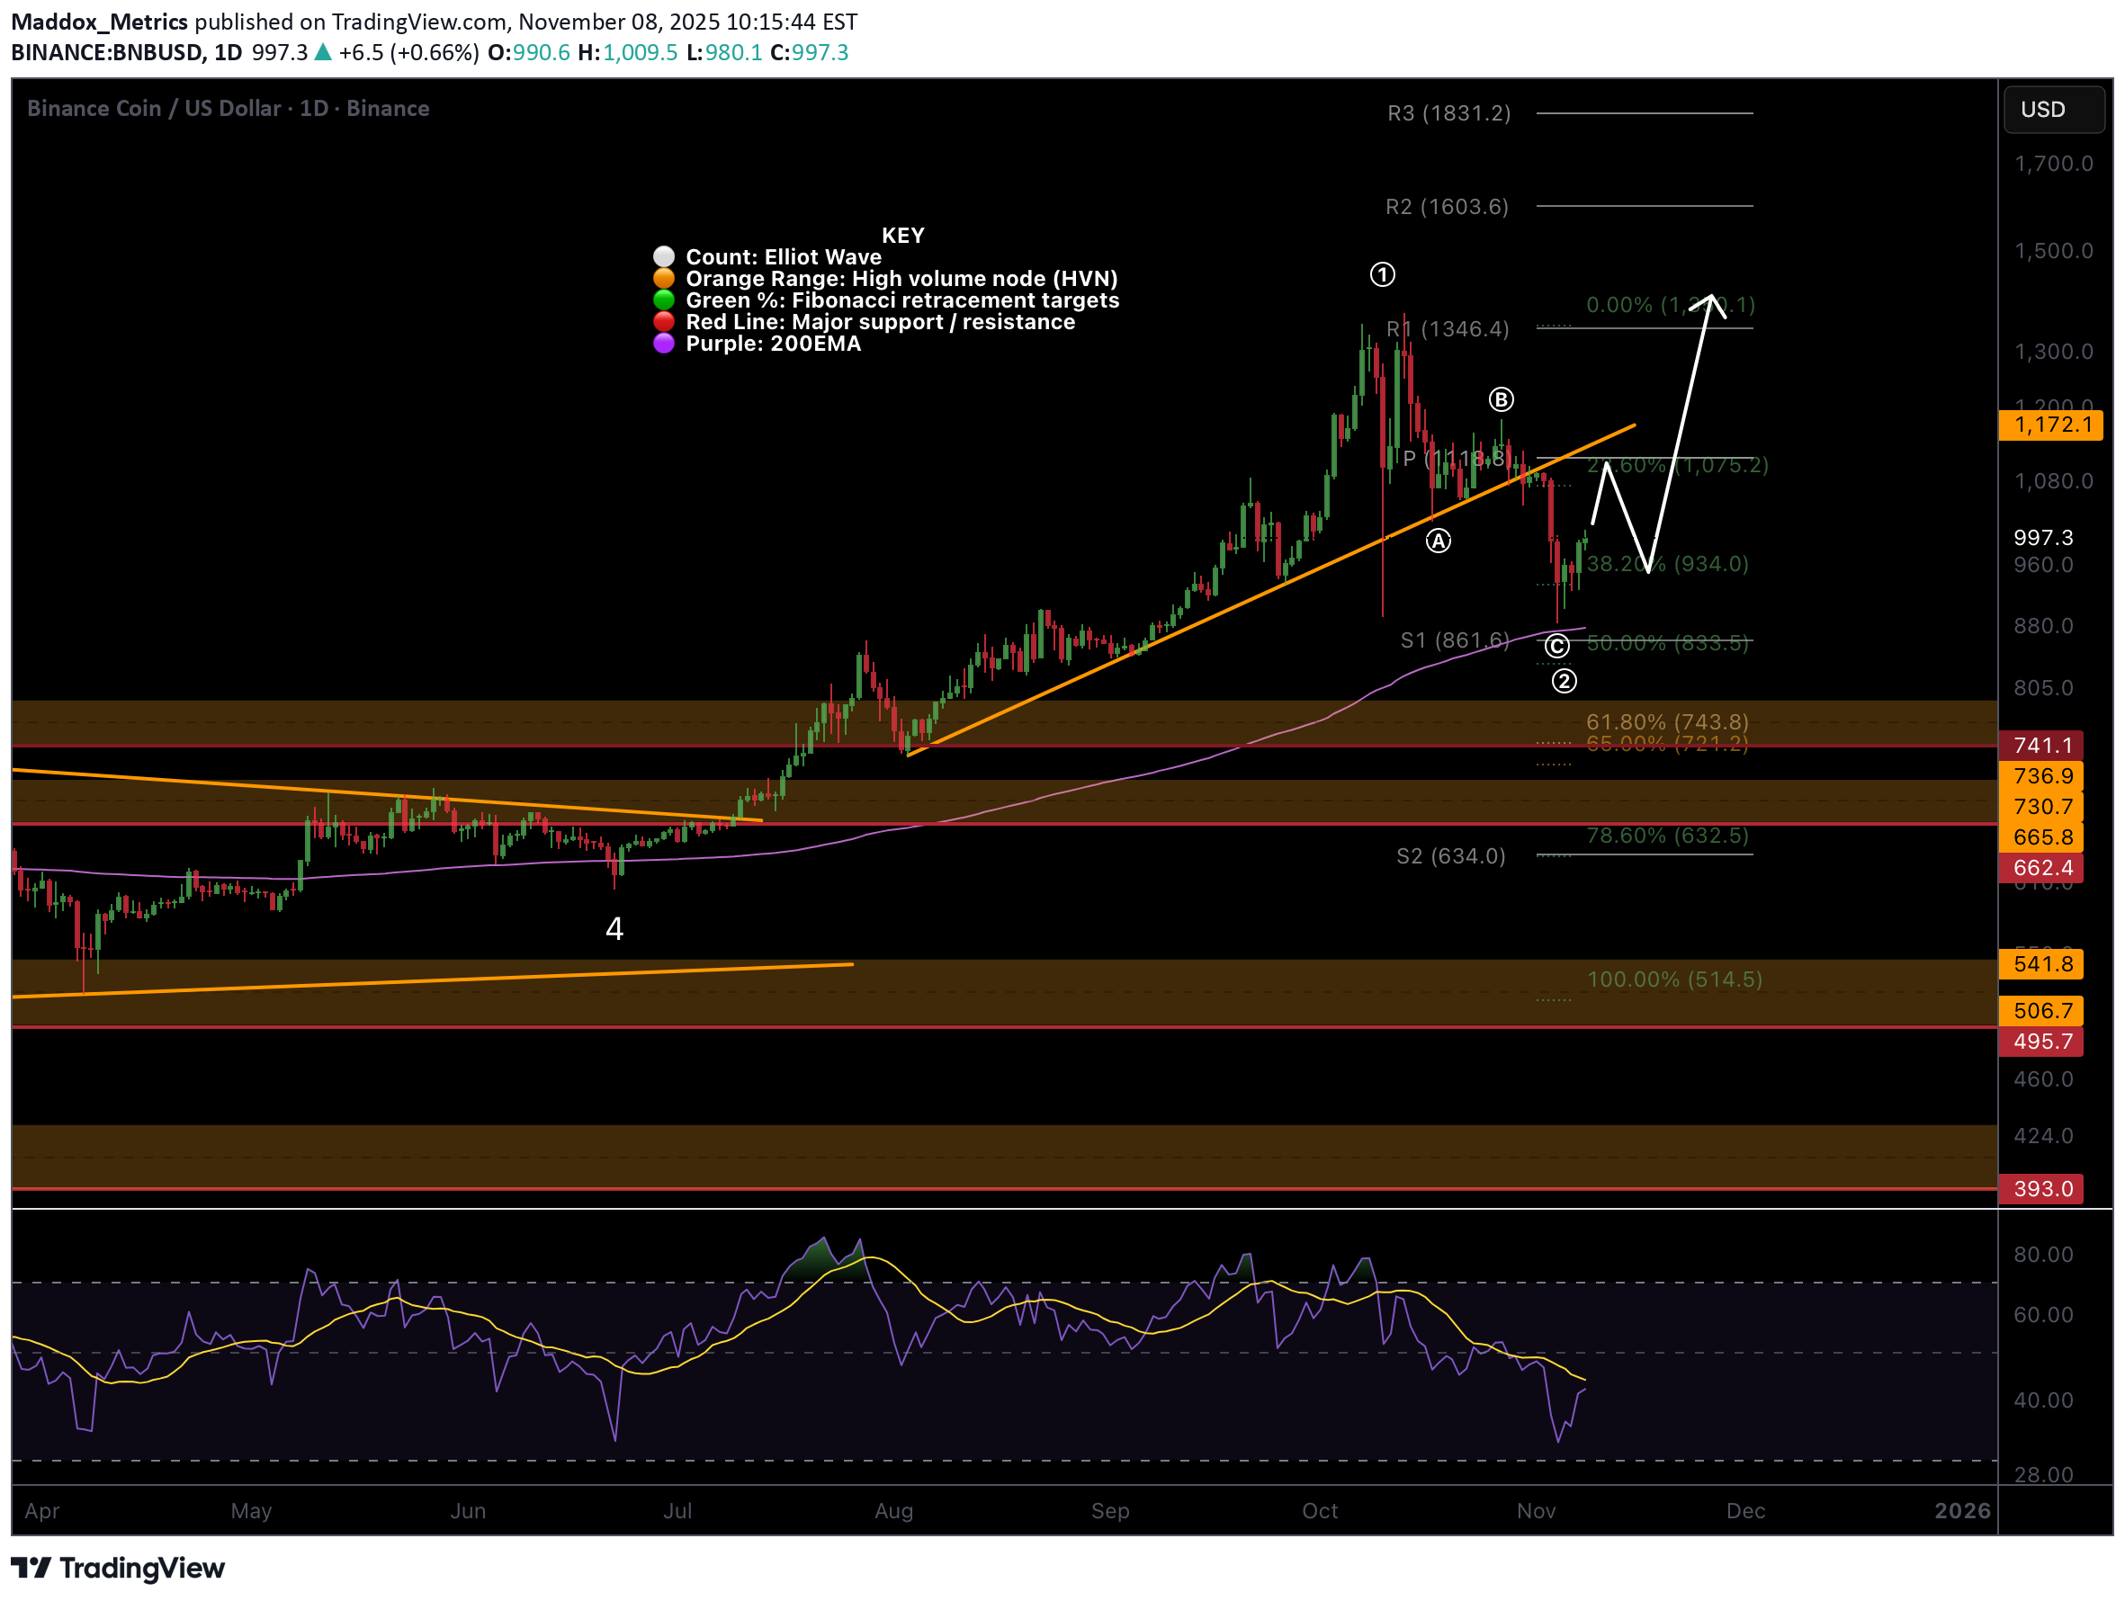Image resolution: width=2125 pixels, height=1601 pixels.
Task: Click the TradingView logo icon
Action: tap(29, 1568)
